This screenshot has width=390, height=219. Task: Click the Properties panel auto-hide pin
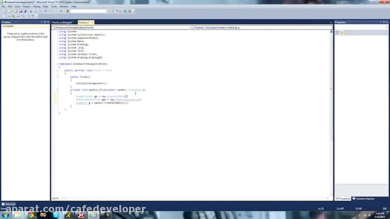pos(384,22)
